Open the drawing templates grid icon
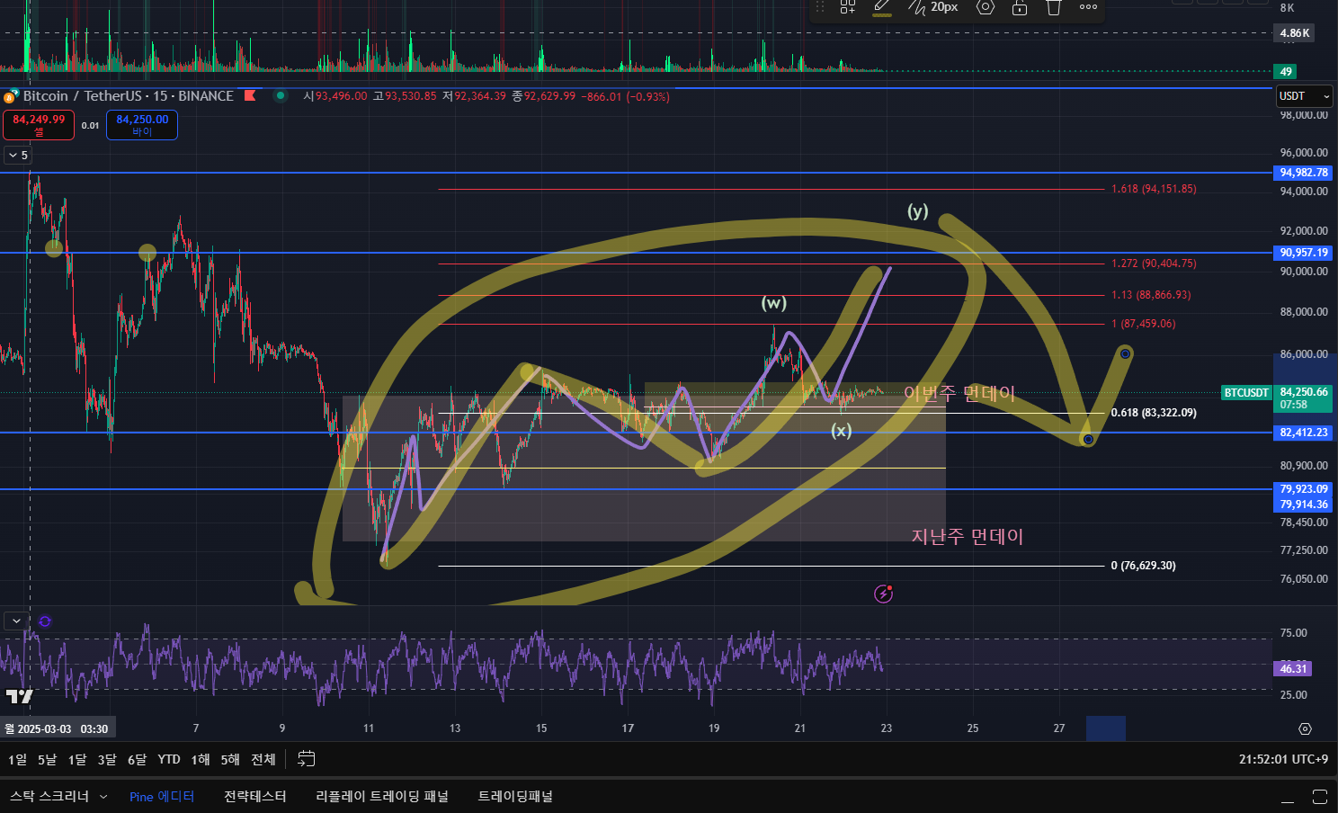1338x813 pixels. [x=848, y=7]
